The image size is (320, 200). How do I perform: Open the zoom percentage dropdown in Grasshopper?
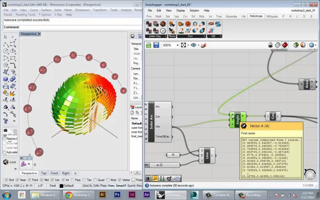pyautogui.click(x=177, y=45)
